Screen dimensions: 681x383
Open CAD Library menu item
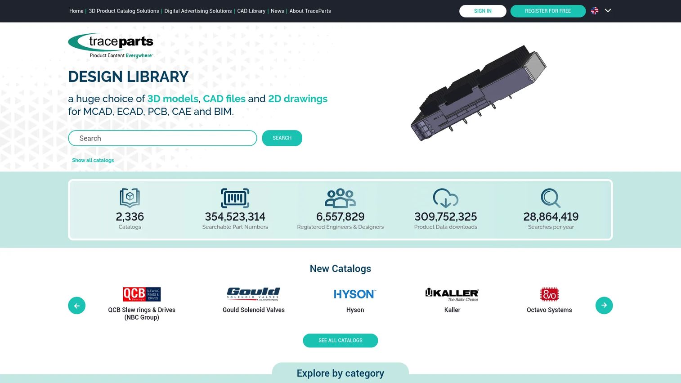tap(251, 11)
